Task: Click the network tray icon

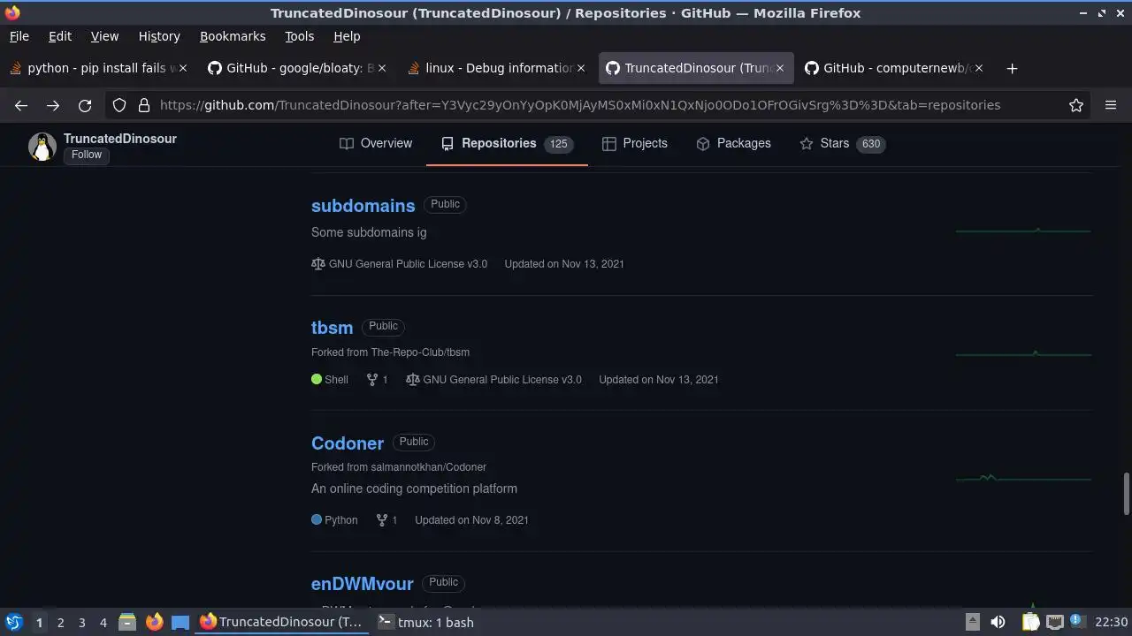Action: tap(1055, 622)
